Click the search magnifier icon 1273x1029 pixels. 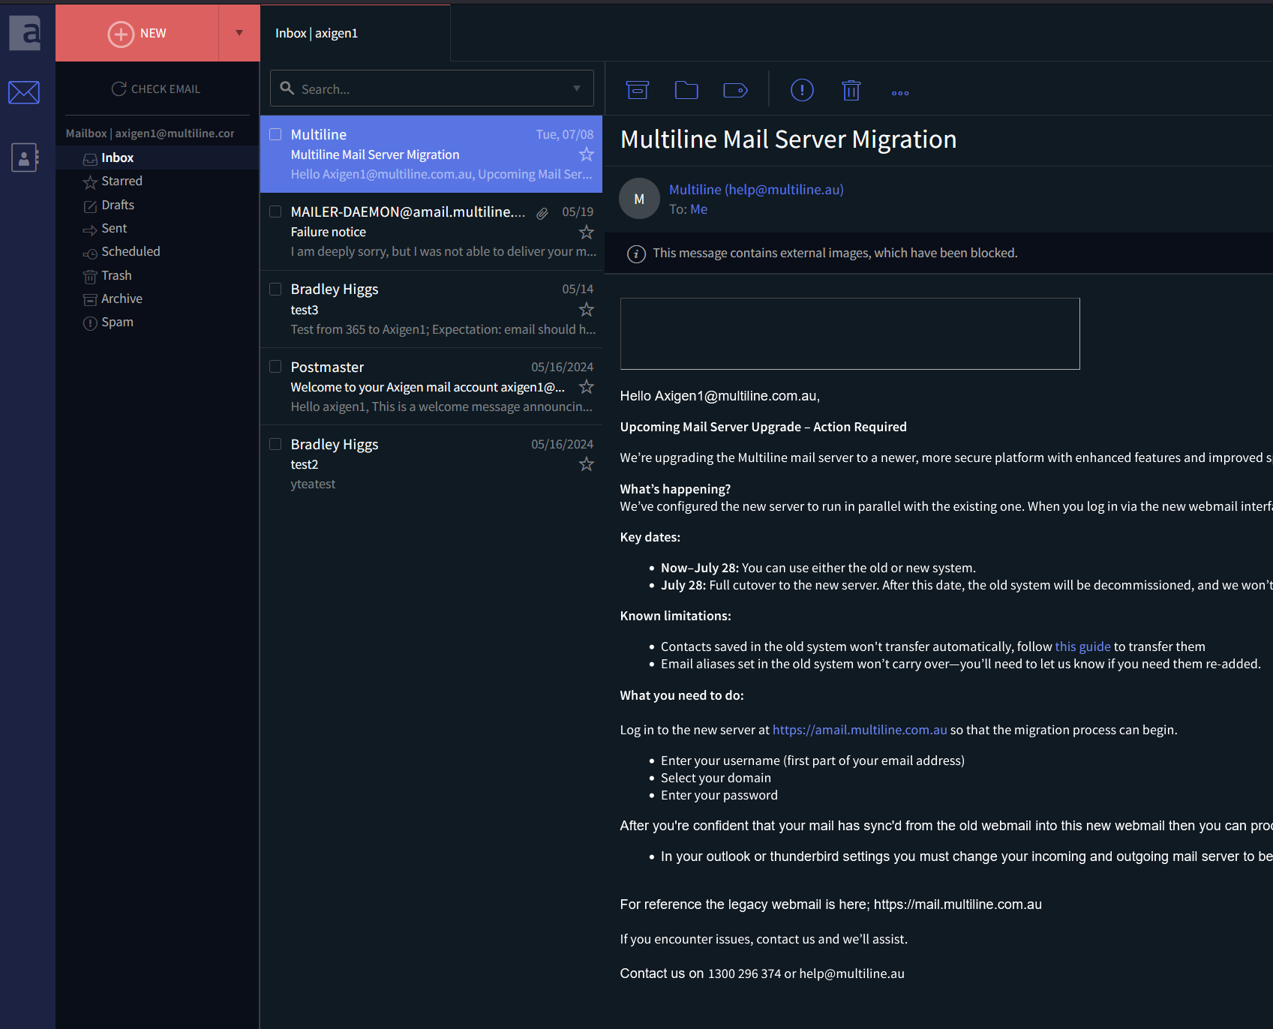click(x=287, y=88)
